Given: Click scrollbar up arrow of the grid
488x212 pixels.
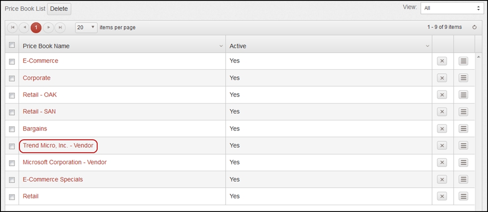Looking at the screenshot, I should click(478, 56).
